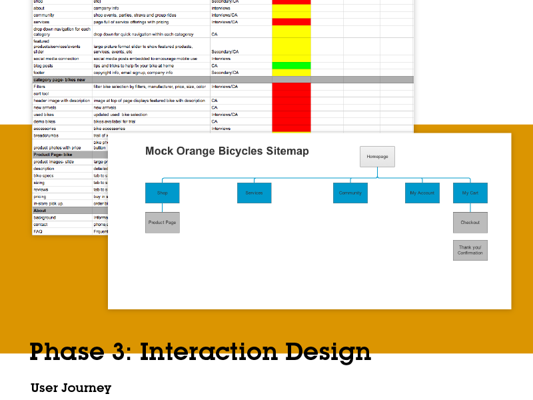Screen dimensions: 533x400
Task: Click the gray Checkout sitemap box
Action: (470, 223)
